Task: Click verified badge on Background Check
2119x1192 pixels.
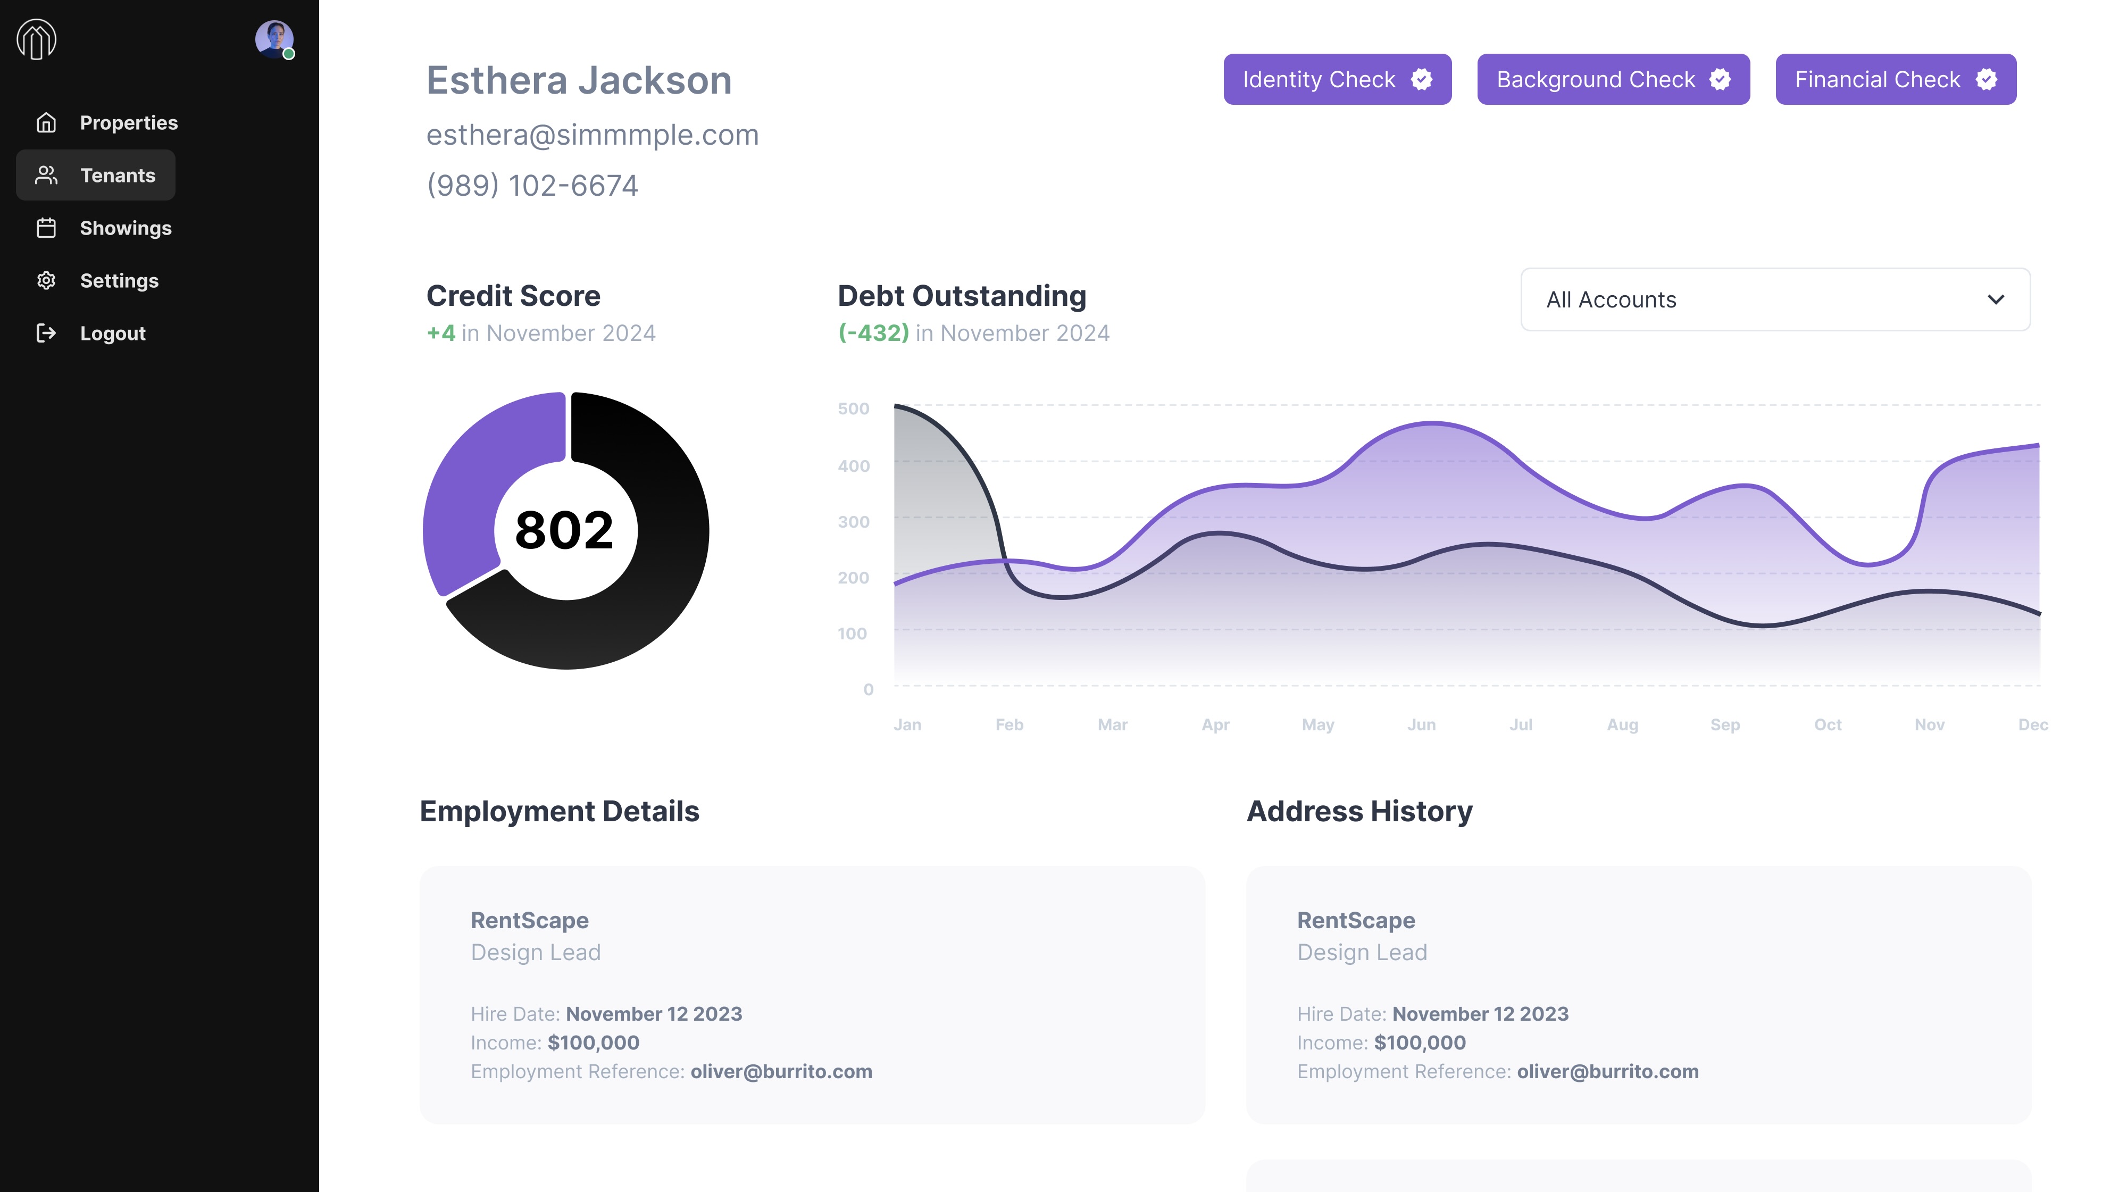Action: coord(1720,79)
